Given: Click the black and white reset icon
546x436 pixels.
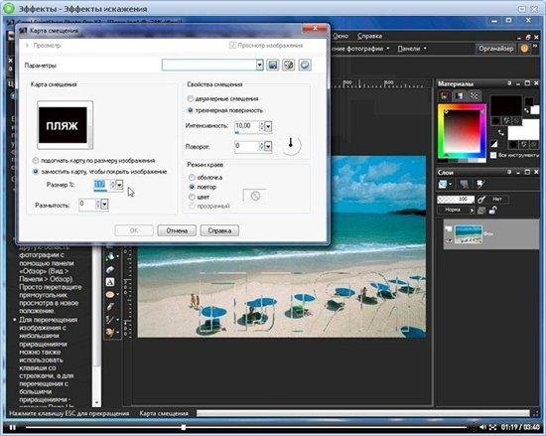Looking at the screenshot, I should (x=494, y=143).
